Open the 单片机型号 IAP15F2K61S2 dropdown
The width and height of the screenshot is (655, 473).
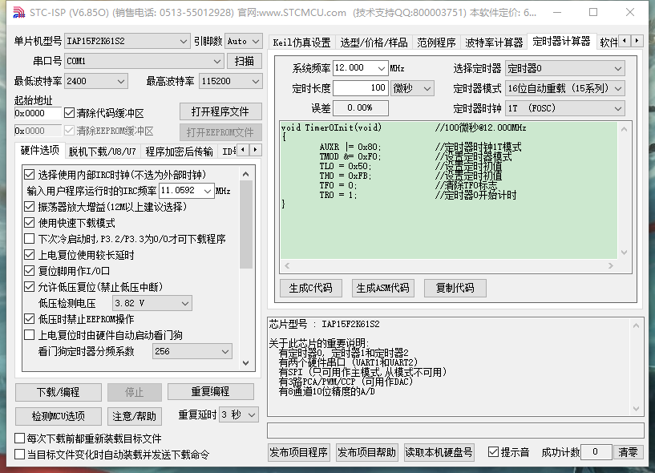click(127, 41)
